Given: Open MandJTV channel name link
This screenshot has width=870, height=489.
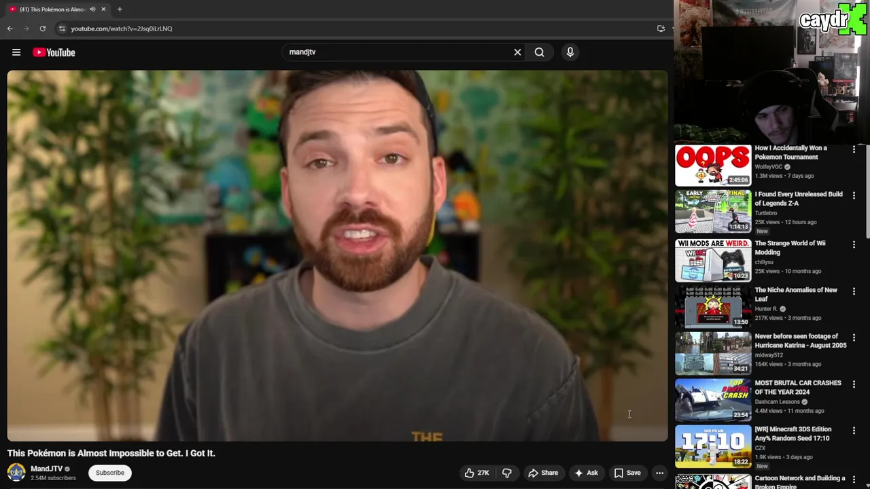Looking at the screenshot, I should pos(46,469).
